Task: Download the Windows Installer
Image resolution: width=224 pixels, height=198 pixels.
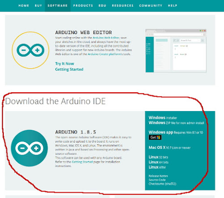Action: click(163, 118)
